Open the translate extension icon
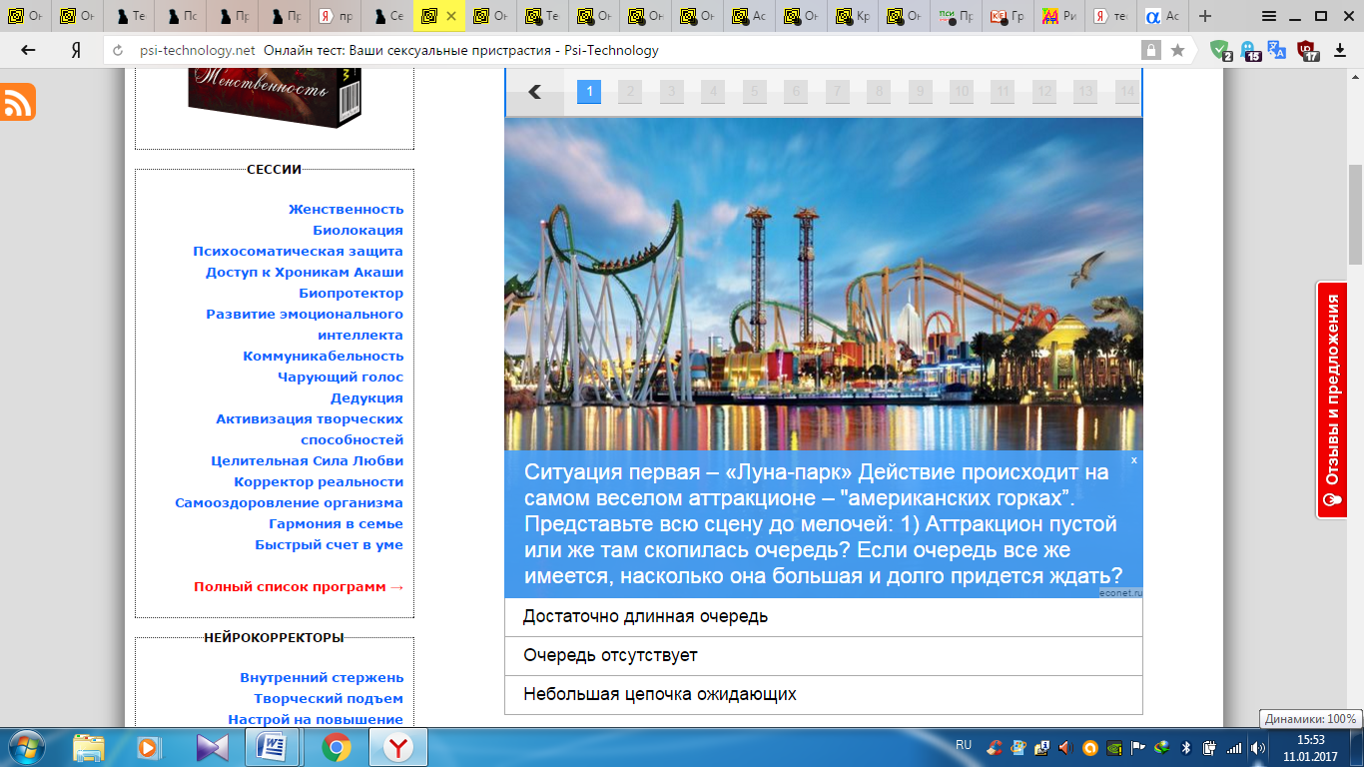Screen dimensions: 1364x767 click(x=1278, y=50)
